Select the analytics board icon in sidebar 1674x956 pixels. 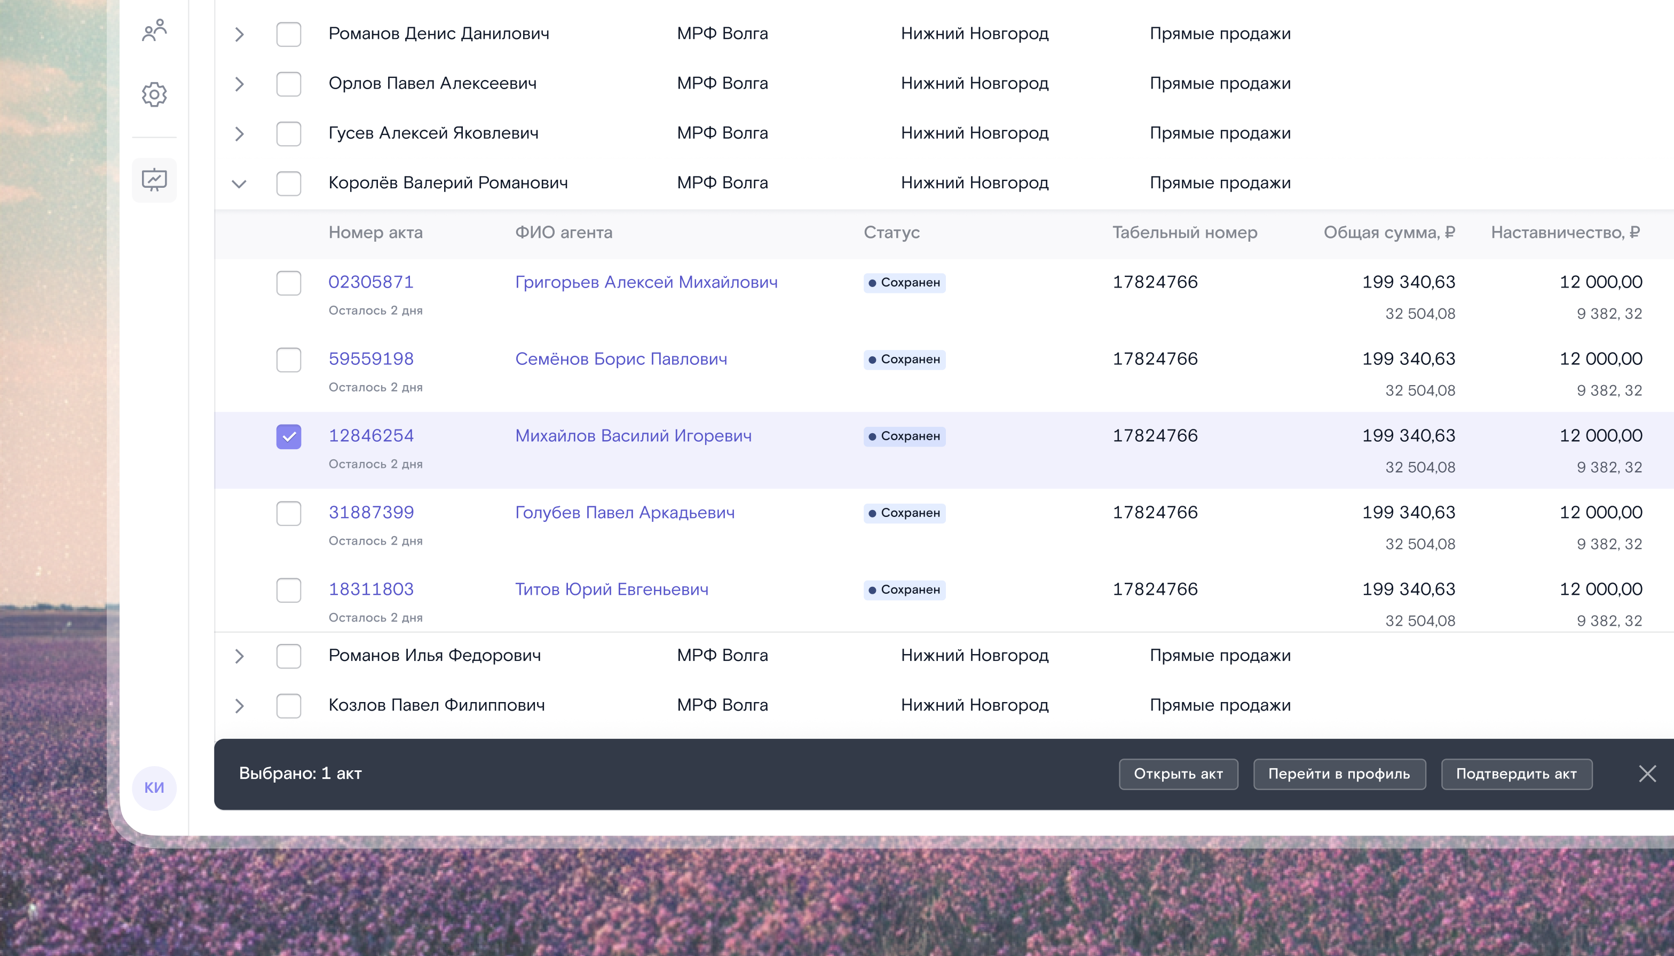tap(154, 180)
